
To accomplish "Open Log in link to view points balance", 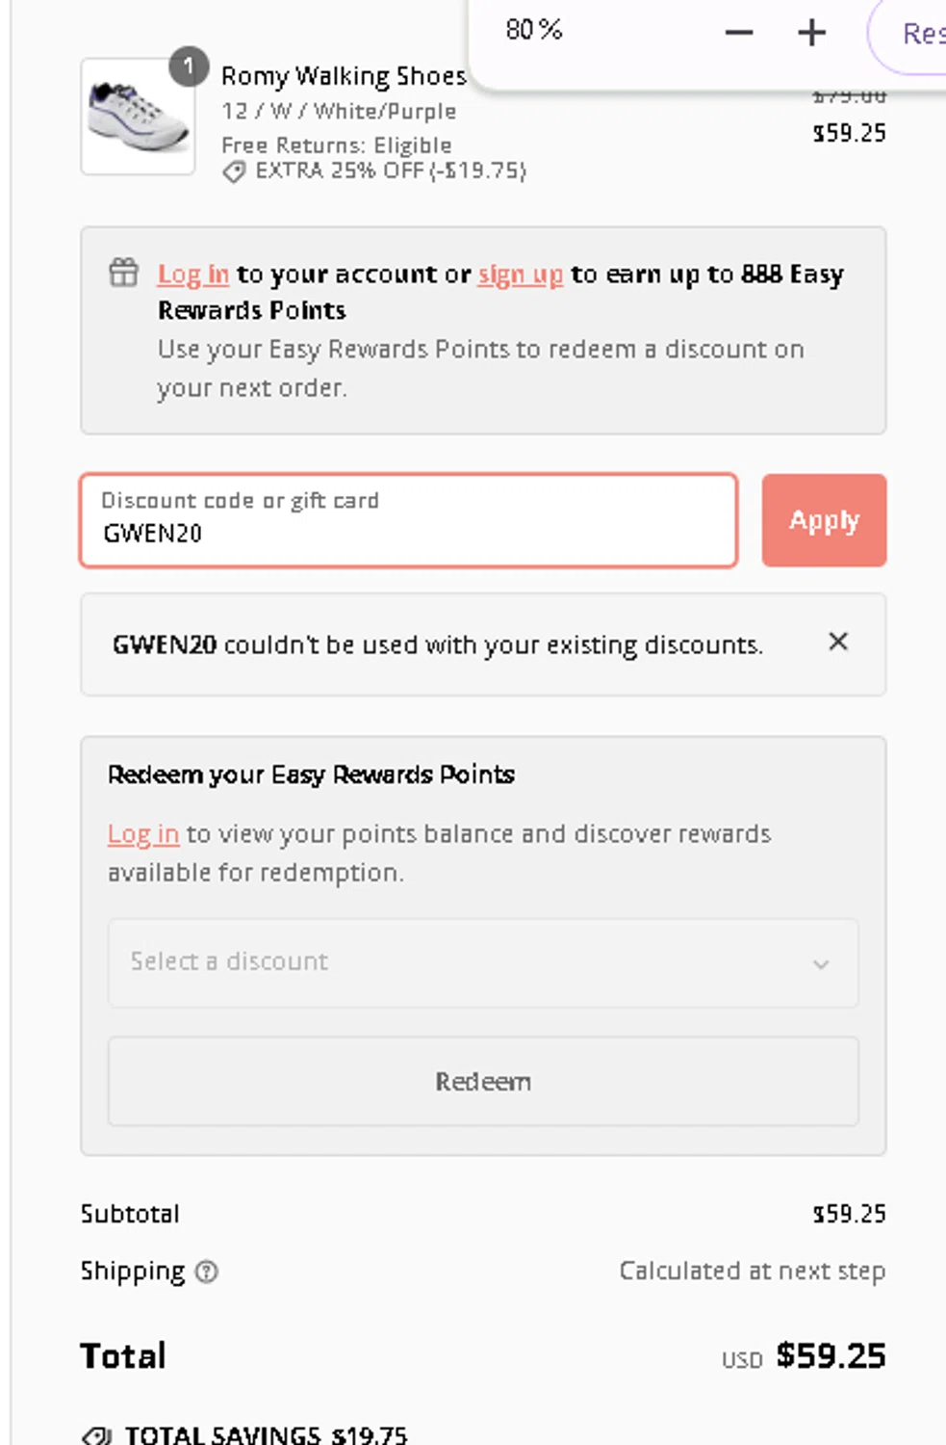I will point(143,834).
